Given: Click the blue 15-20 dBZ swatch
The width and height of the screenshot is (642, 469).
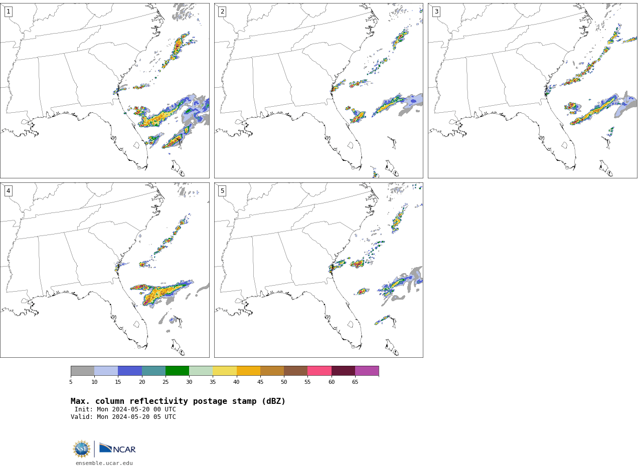Looking at the screenshot, I should pyautogui.click(x=130, y=371).
